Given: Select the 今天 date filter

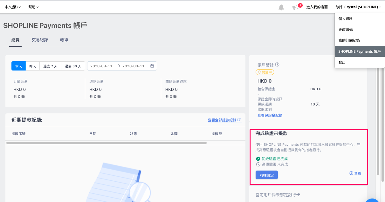Looking at the screenshot, I should point(18,66).
